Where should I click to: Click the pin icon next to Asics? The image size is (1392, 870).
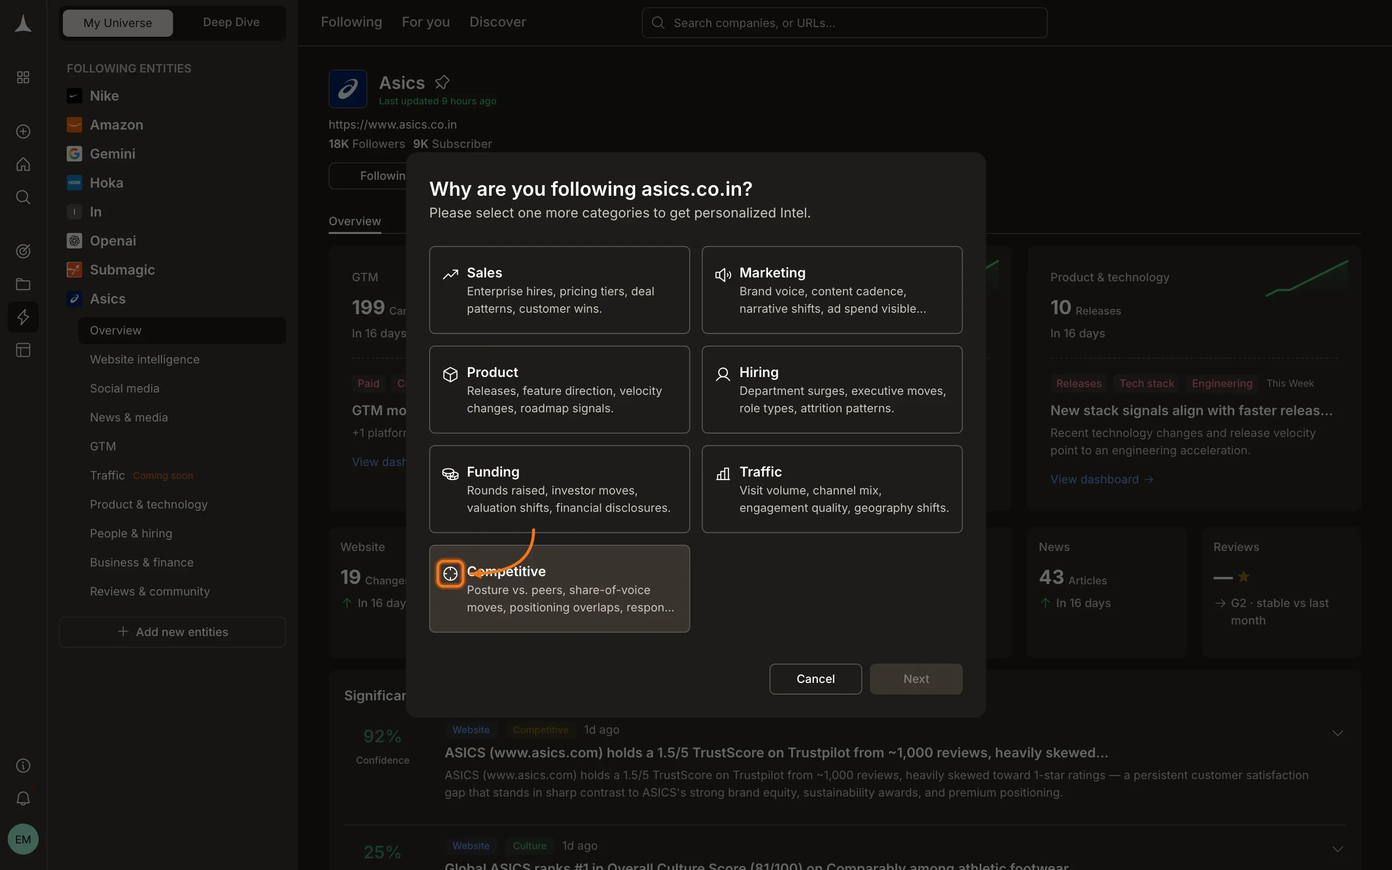(x=442, y=82)
